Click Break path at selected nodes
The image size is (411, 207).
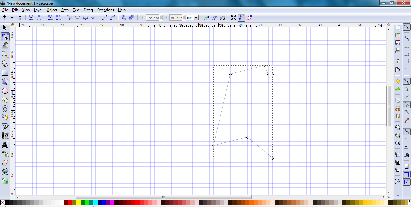click(x=39, y=18)
